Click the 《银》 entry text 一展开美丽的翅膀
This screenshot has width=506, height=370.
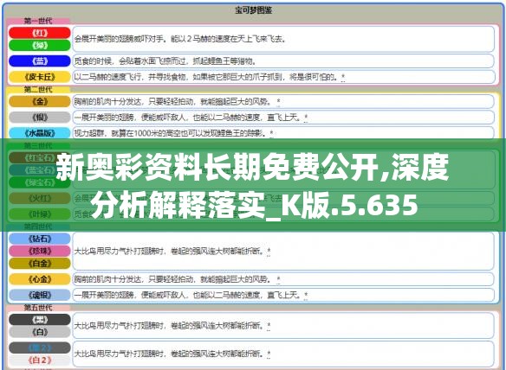188,118
